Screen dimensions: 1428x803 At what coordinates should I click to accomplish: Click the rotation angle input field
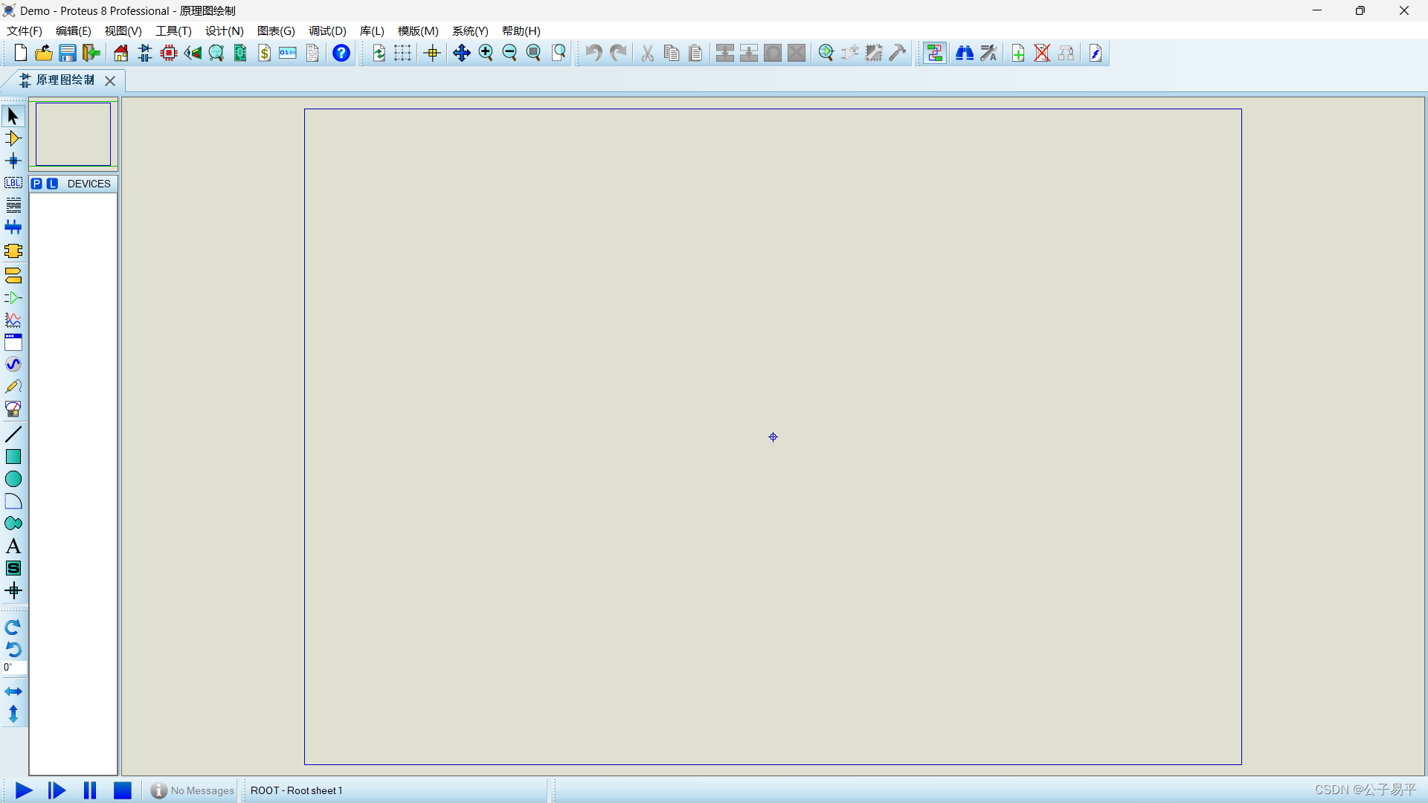tap(14, 668)
